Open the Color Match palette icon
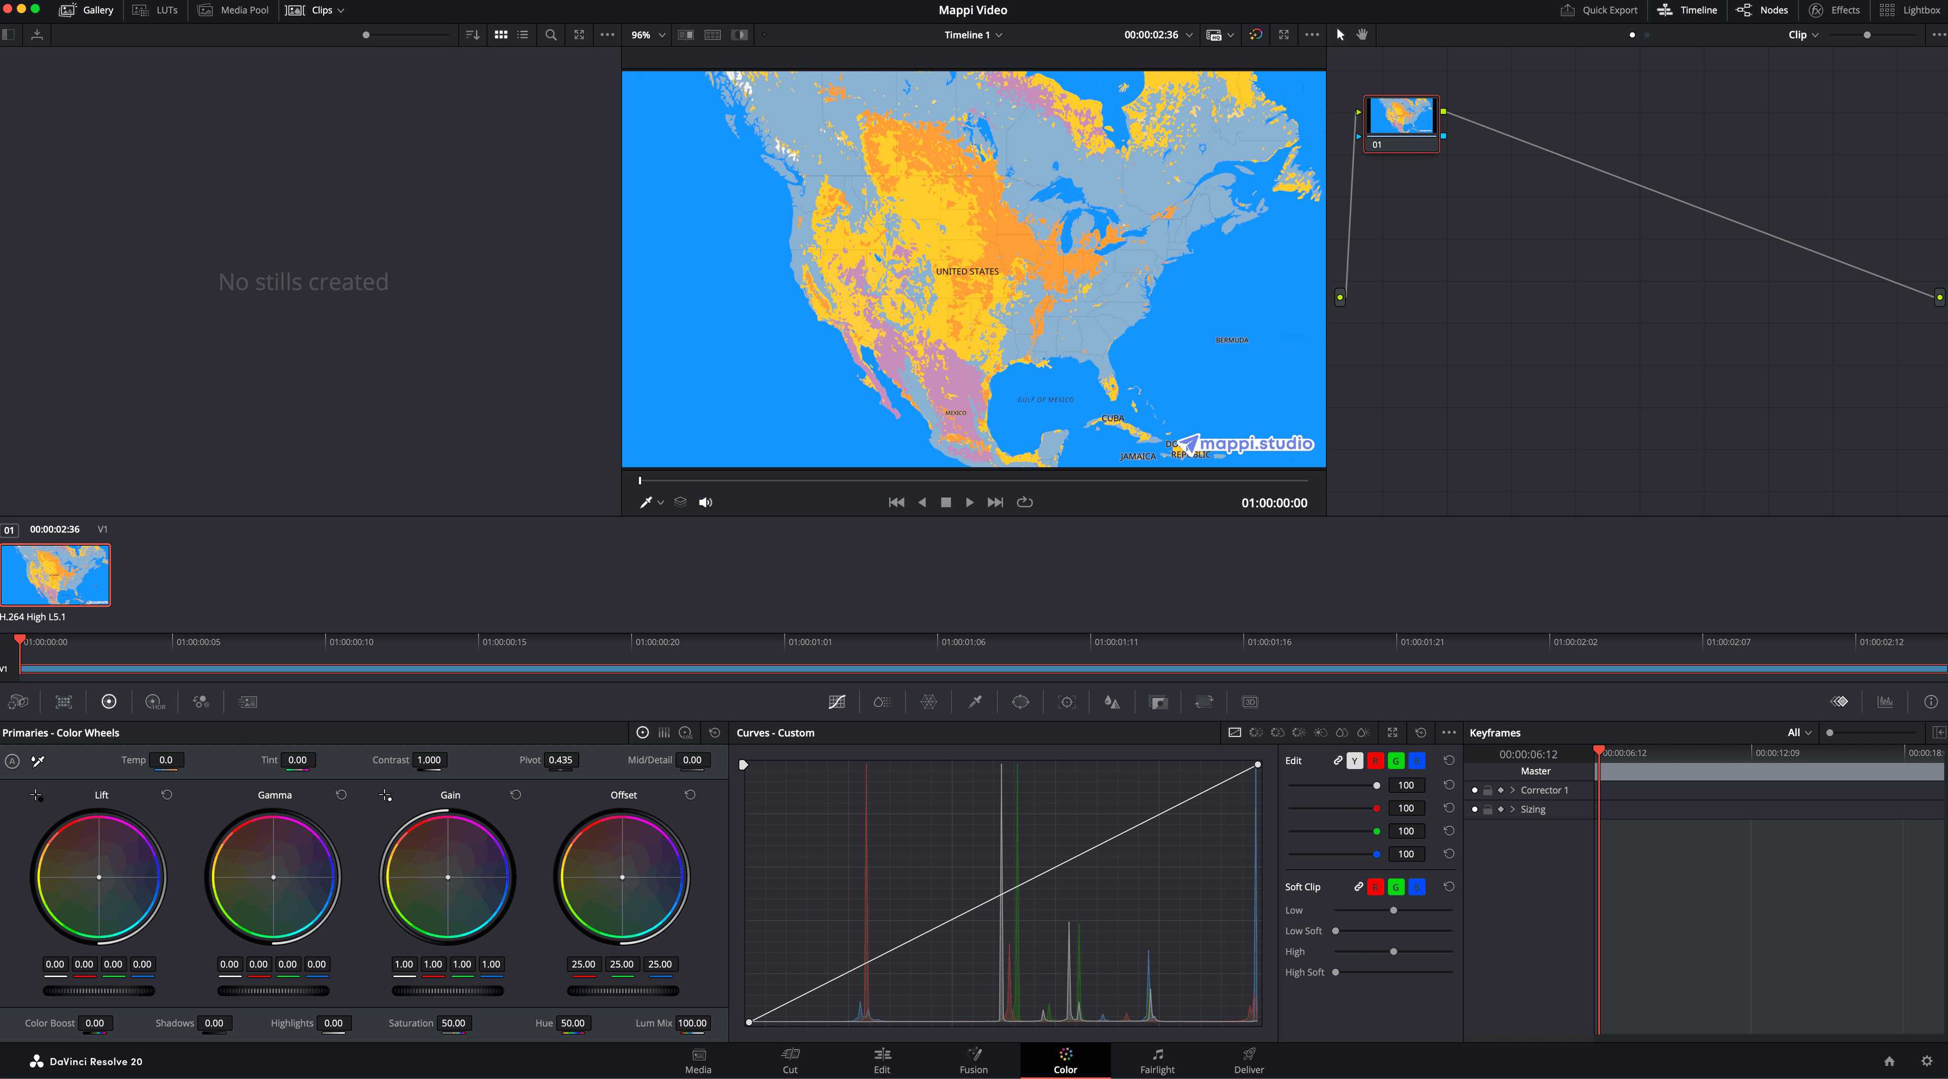The width and height of the screenshot is (1948, 1079). (63, 702)
